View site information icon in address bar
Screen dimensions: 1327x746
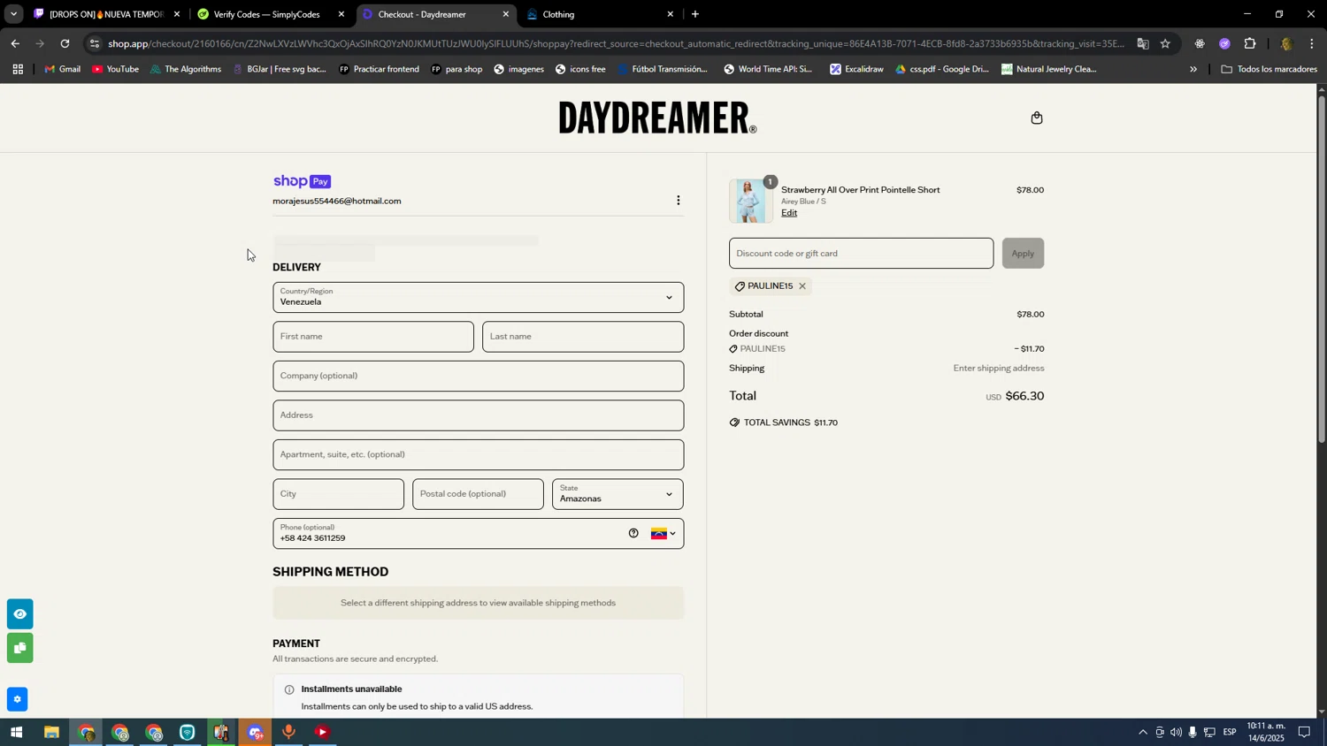pyautogui.click(x=95, y=43)
